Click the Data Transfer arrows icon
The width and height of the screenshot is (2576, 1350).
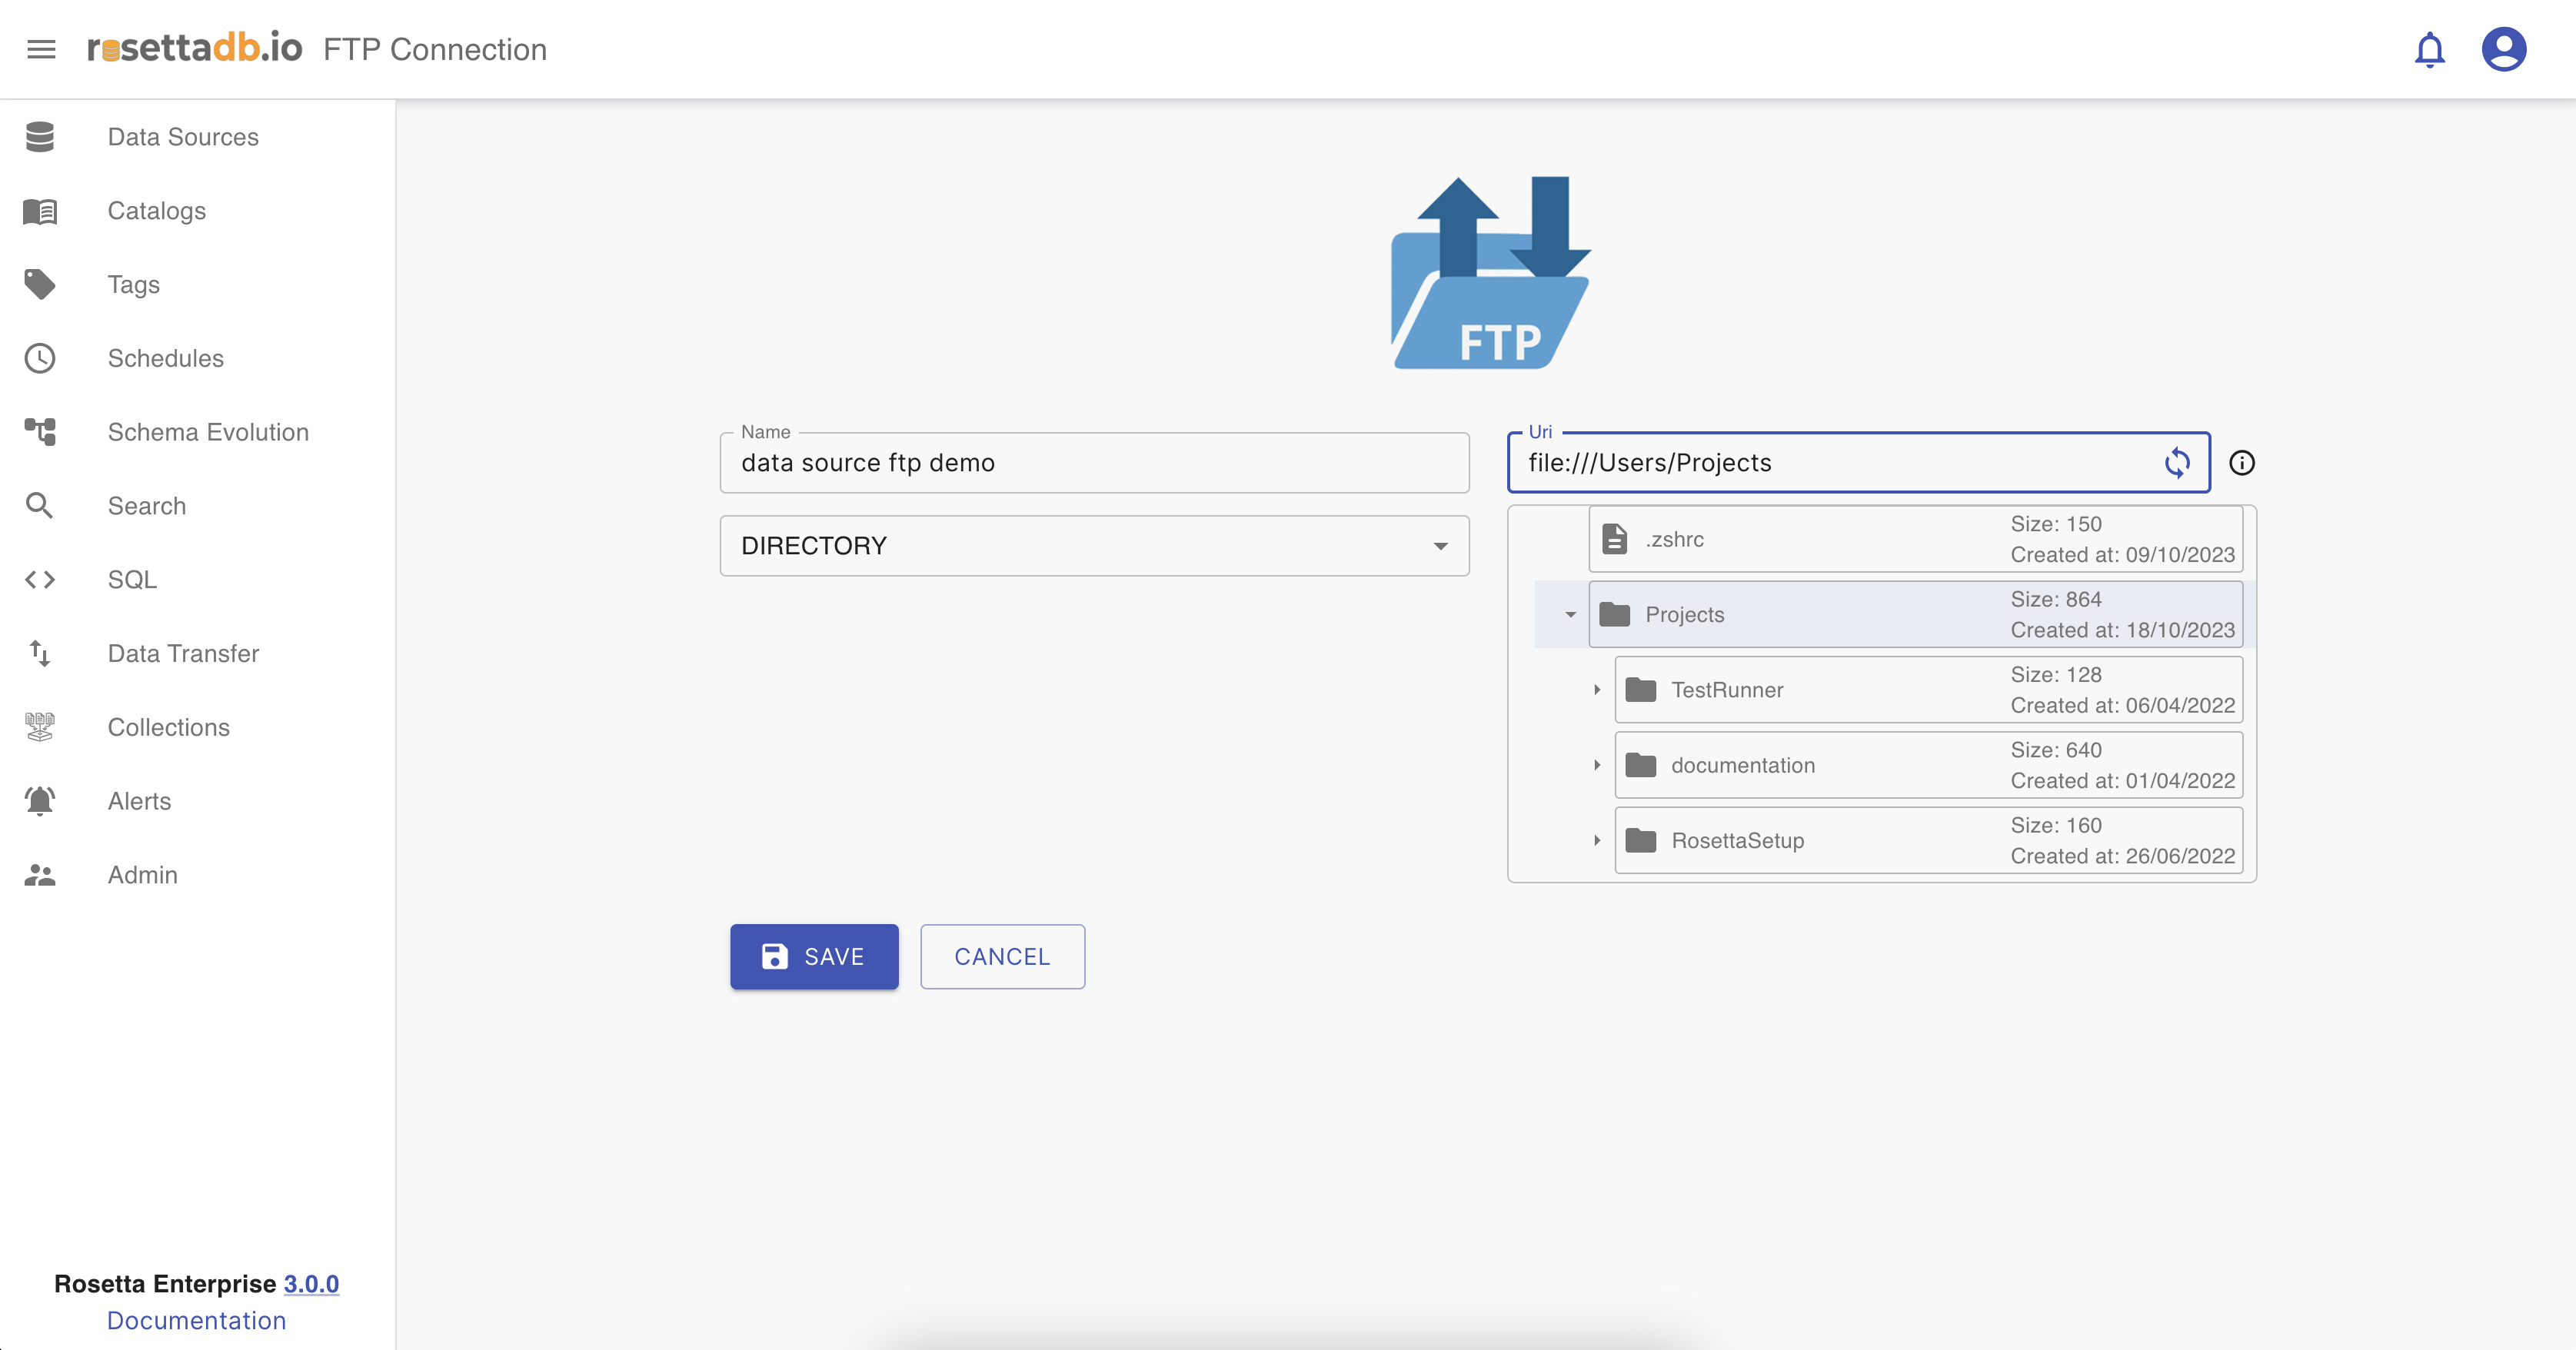point(40,653)
